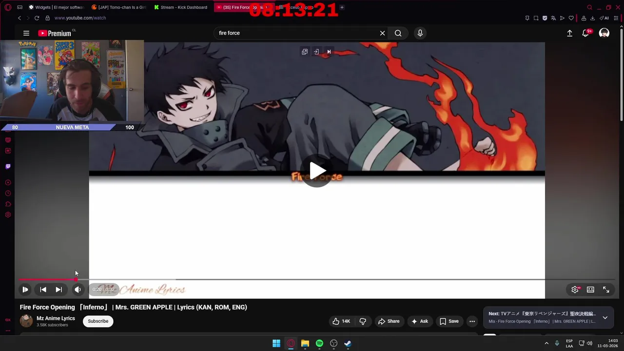Start voice search with microphone icon
The width and height of the screenshot is (624, 351).
tap(420, 33)
